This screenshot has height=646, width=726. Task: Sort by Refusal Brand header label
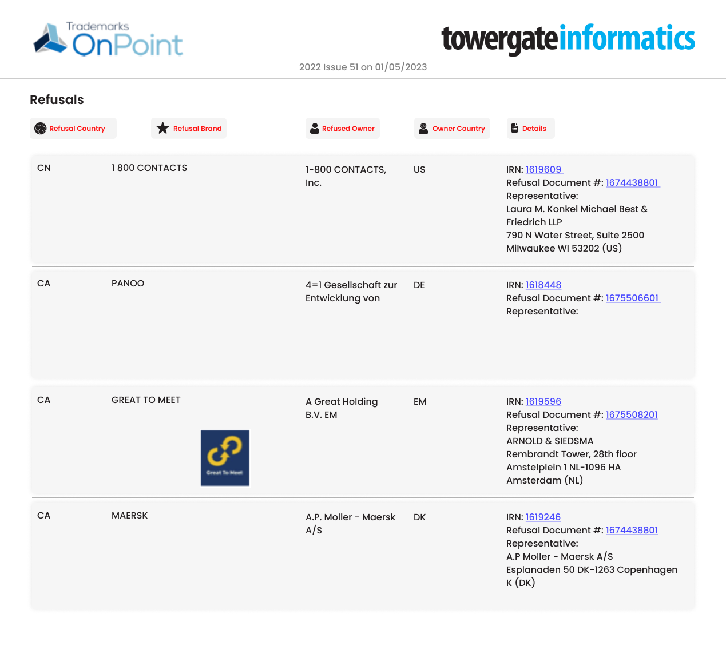pyautogui.click(x=197, y=129)
